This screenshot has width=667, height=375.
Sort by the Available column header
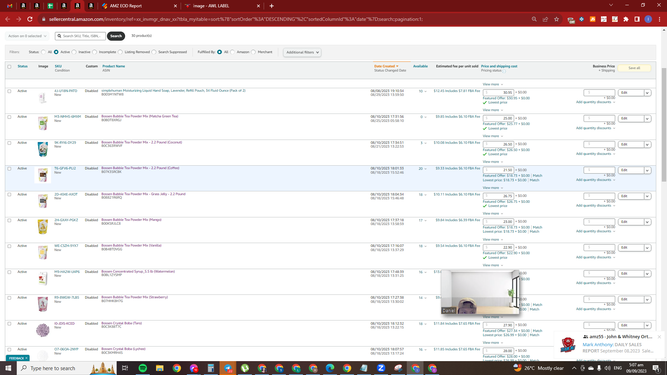tap(420, 66)
